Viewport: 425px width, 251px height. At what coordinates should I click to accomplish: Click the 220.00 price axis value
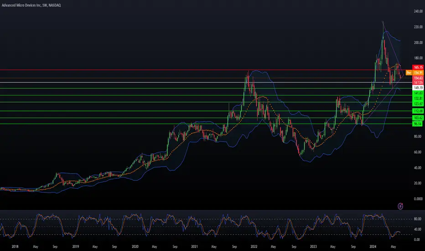(418, 27)
